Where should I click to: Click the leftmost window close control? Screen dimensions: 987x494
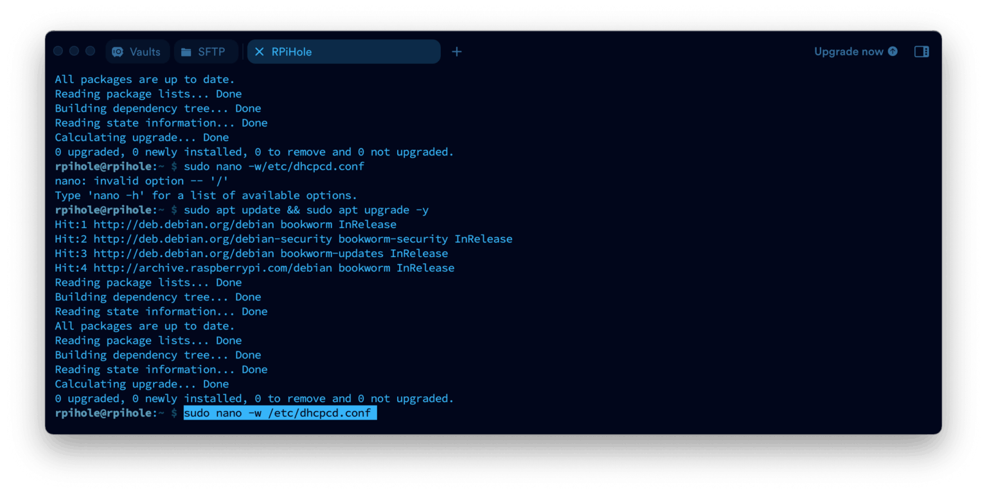[58, 51]
